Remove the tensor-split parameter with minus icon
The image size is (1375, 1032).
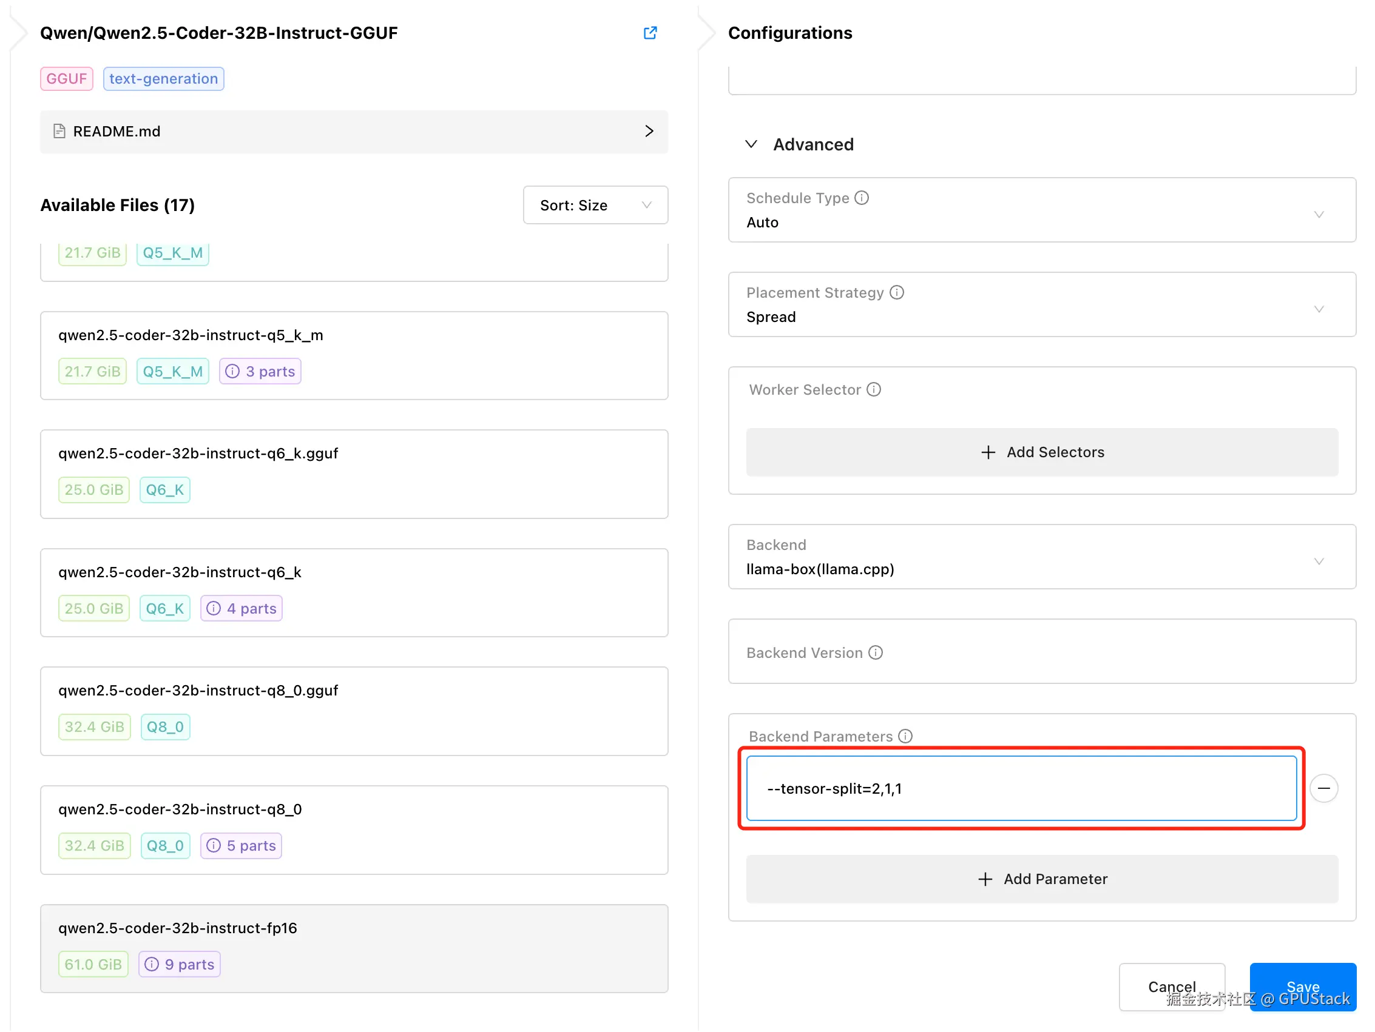pos(1324,788)
